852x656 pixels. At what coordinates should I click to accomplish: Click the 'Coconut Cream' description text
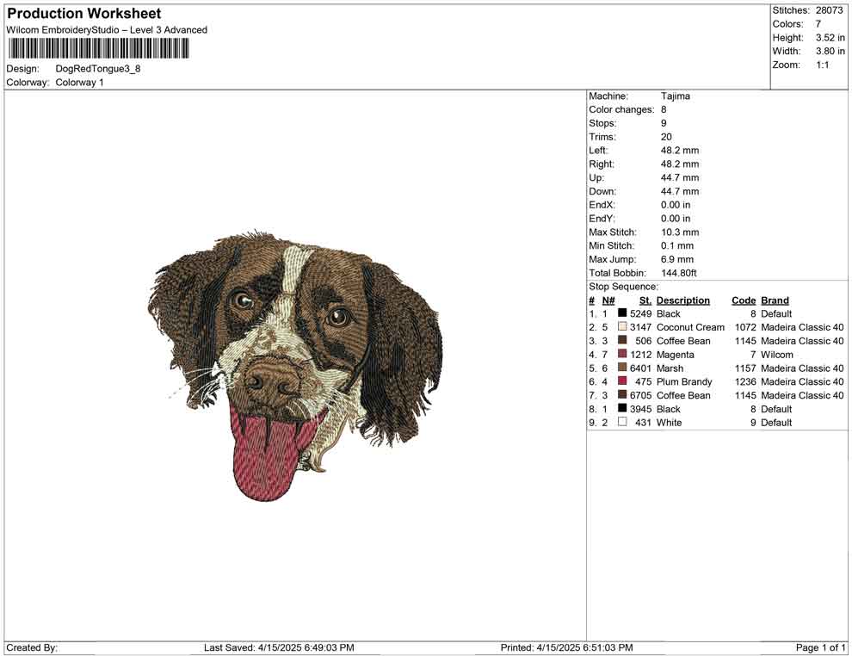690,327
